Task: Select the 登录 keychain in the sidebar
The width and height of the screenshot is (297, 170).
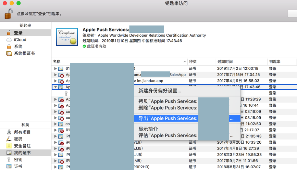Action: click(25, 33)
